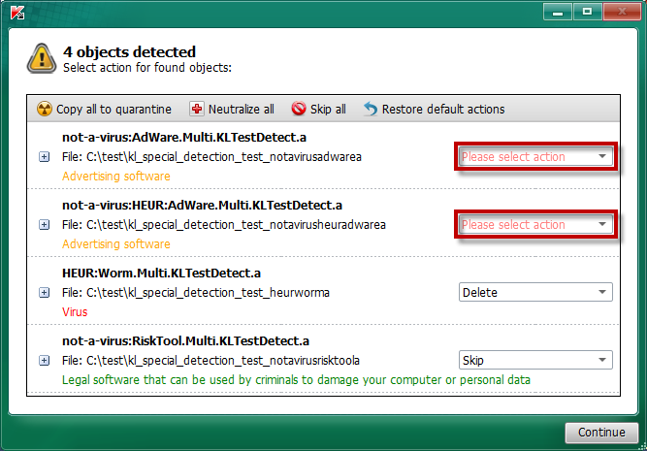
Task: Click the file path ending in notavirusheuradwarea
Action: click(224, 225)
